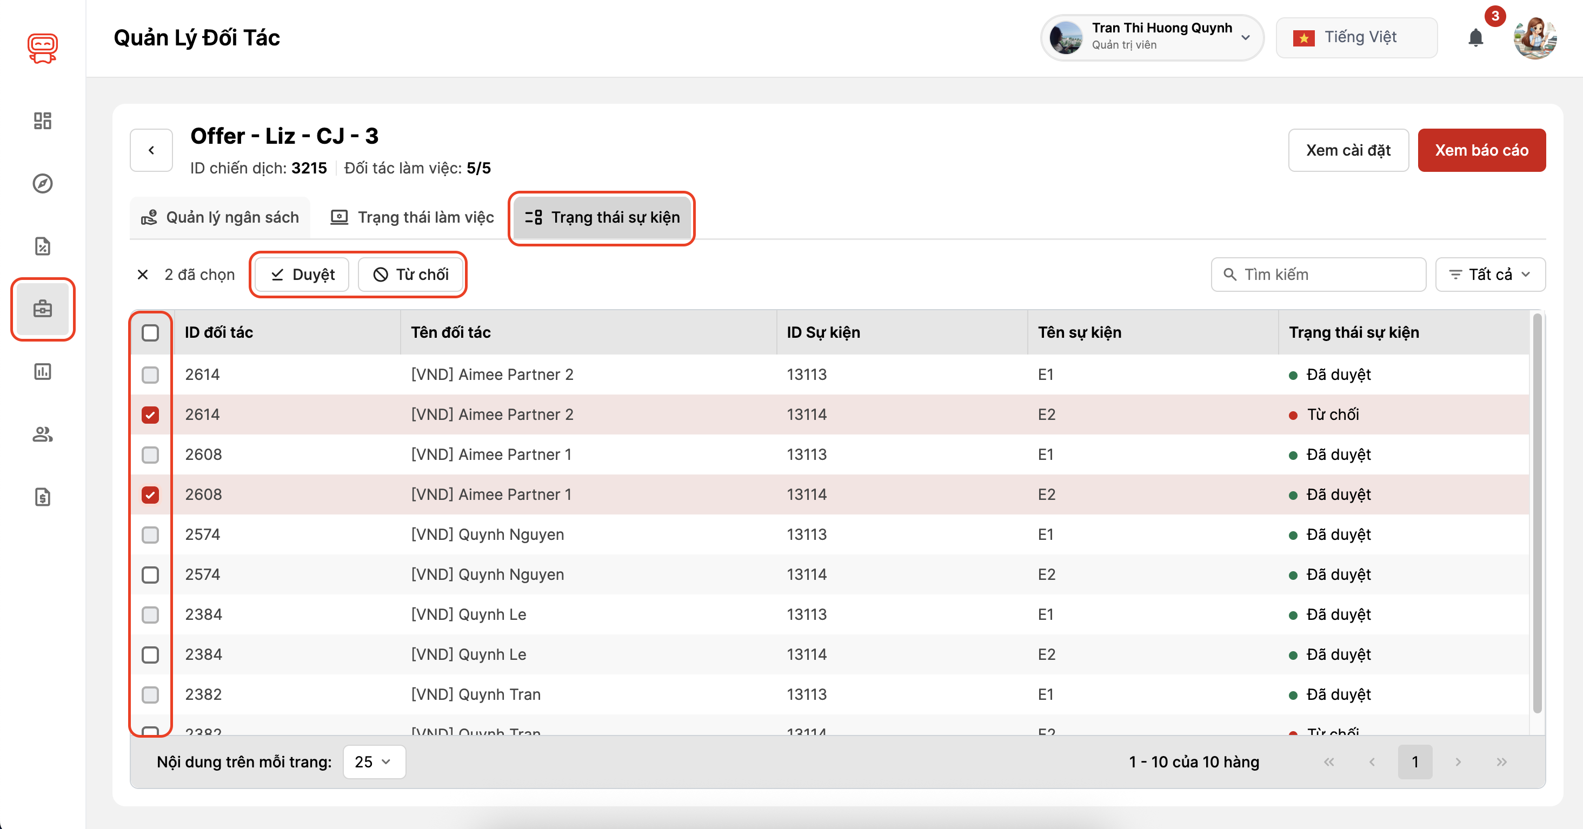Open the compass explore icon in sidebar
This screenshot has width=1583, height=829.
(x=42, y=183)
